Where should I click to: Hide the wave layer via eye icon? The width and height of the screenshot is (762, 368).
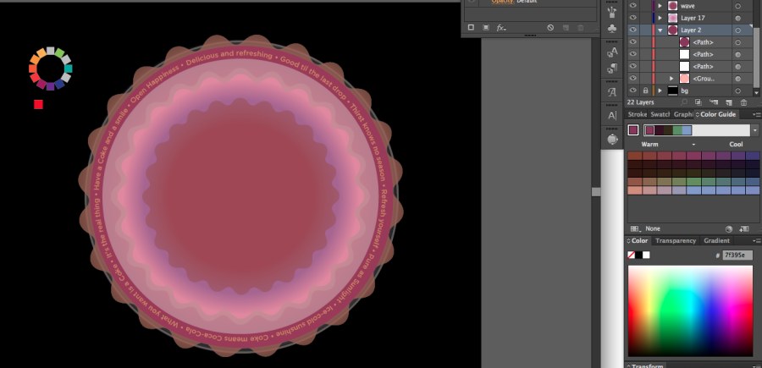[x=632, y=6]
